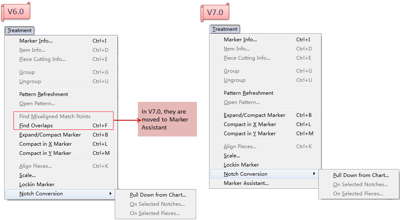This screenshot has width=401, height=220.
Task: Click Pattern Refreshment in the V6.0 menu
Action: (44, 94)
